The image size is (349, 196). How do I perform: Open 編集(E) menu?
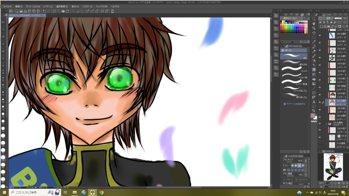click(x=19, y=6)
